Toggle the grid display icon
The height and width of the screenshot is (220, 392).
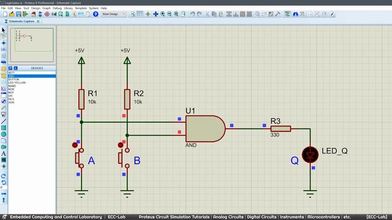coord(140,14)
